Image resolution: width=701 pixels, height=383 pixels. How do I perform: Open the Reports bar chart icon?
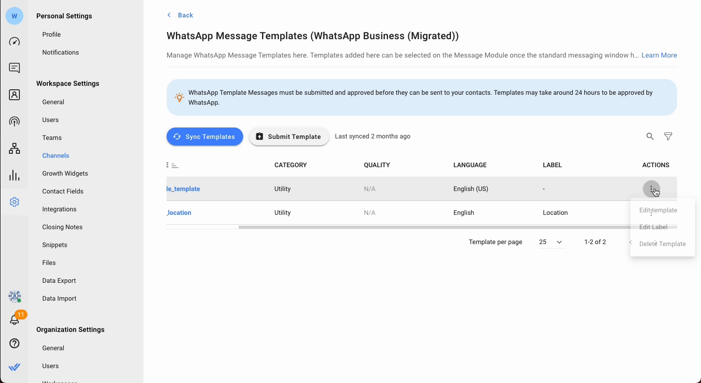(x=14, y=175)
